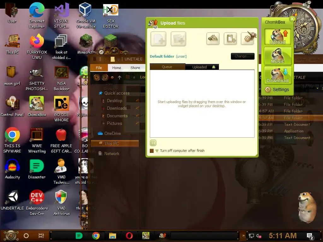The width and height of the screenshot is (323, 242).
Task: Open the Control Panel desktop icon
Action: pos(12,107)
